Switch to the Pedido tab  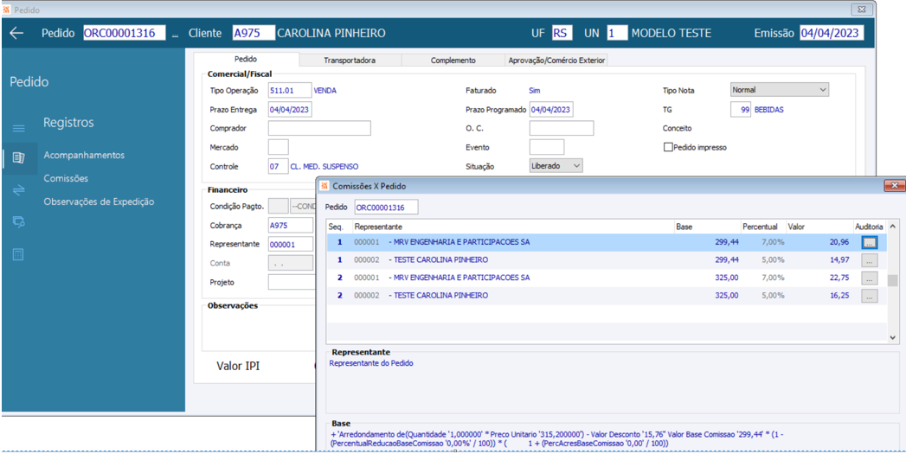tap(246, 59)
